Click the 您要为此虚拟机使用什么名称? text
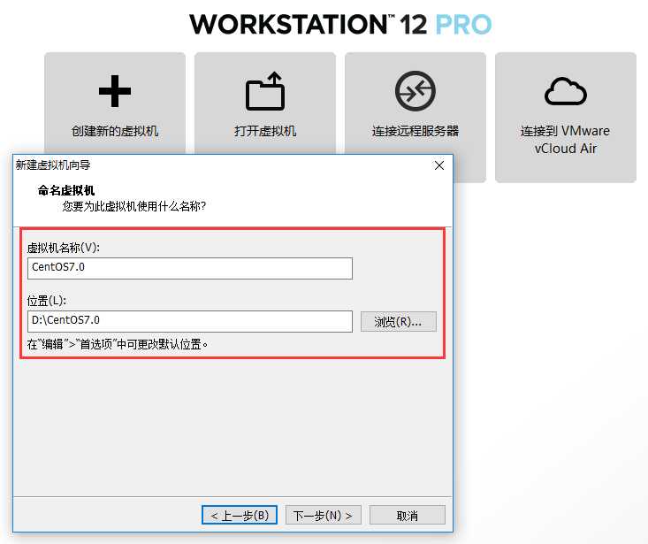648x544 pixels. (x=133, y=206)
